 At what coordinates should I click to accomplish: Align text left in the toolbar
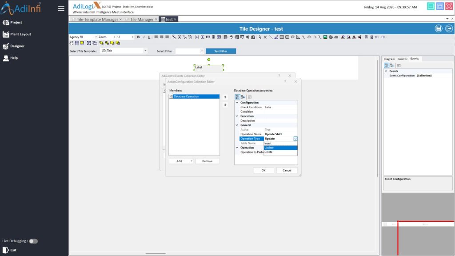tap(156, 37)
